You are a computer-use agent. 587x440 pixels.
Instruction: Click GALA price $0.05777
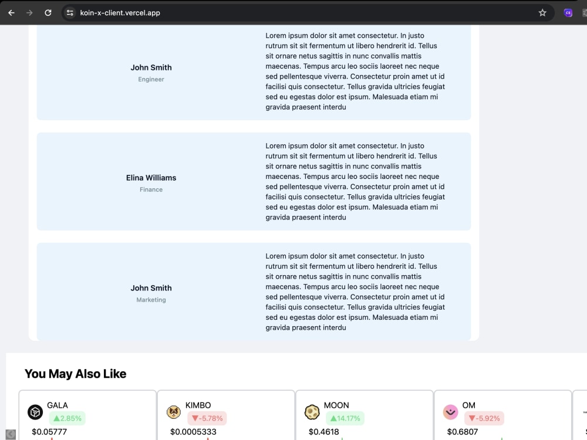pos(49,432)
